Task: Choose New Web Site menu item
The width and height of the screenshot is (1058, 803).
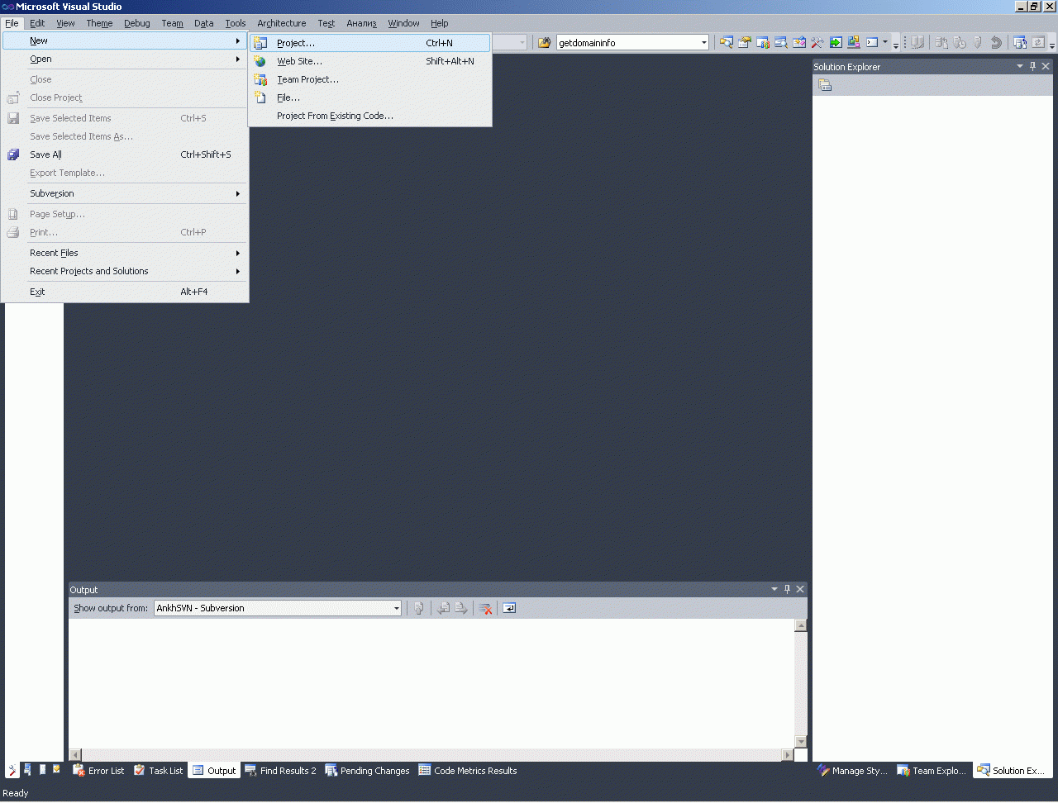Action: click(x=370, y=61)
